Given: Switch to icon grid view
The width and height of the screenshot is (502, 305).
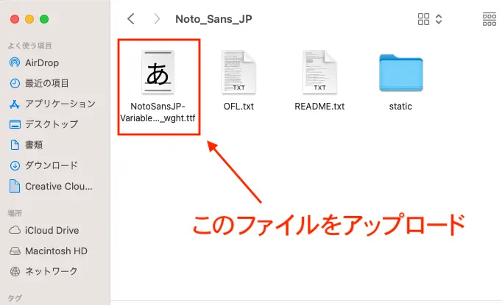Looking at the screenshot, I should point(423,19).
